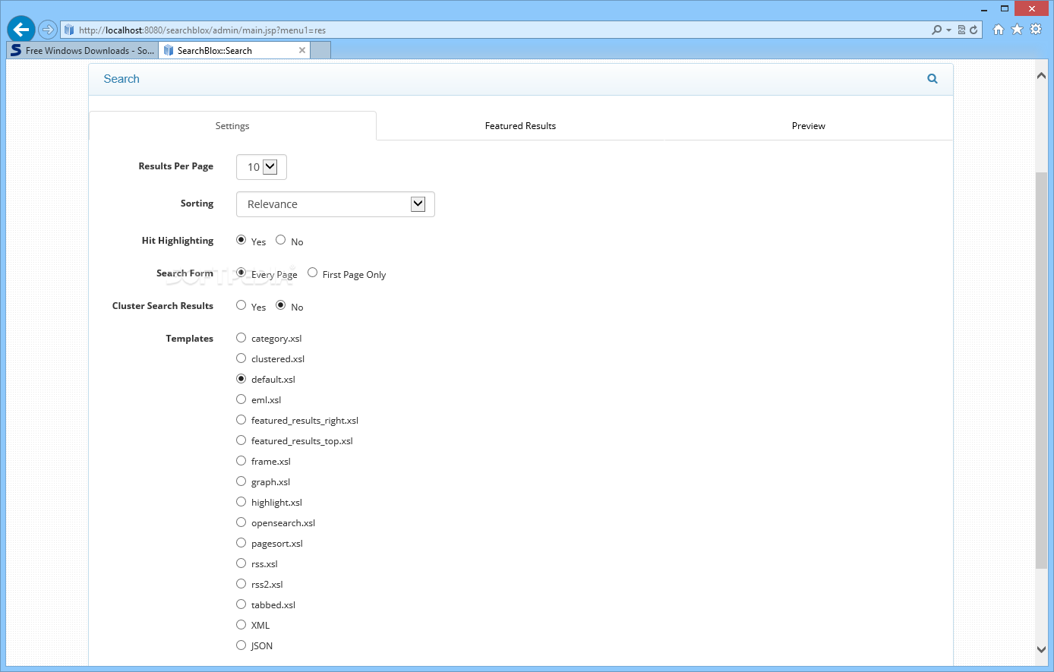Choose rss2.xsl template

pyautogui.click(x=241, y=584)
